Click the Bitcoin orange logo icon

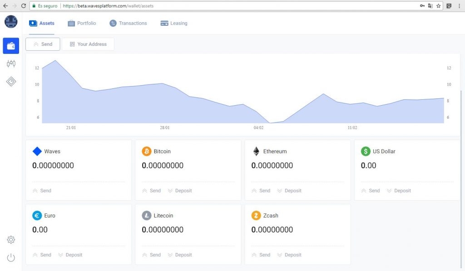point(146,151)
